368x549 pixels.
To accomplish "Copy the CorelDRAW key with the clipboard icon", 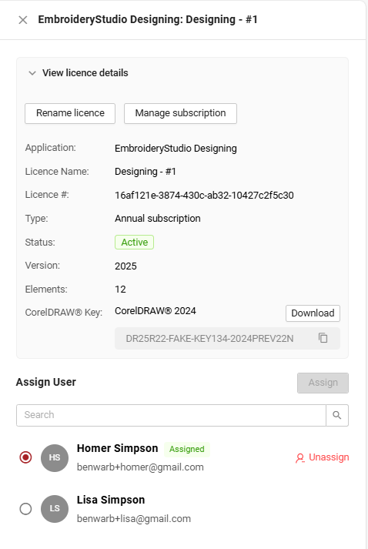I will click(323, 338).
